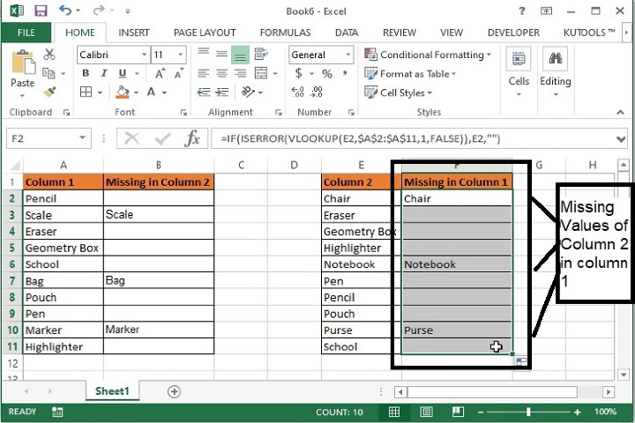Toggle Bold formatting
The width and height of the screenshot is (635, 423).
[x=86, y=74]
